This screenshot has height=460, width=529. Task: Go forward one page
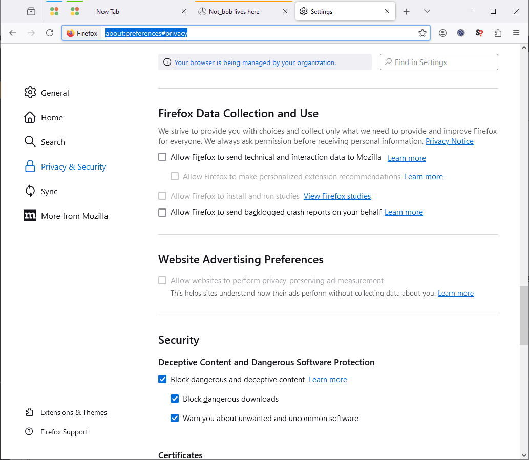pos(31,33)
